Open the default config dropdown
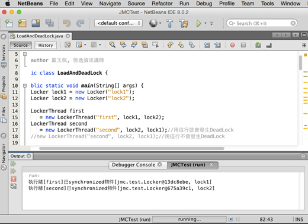 click(x=118, y=23)
